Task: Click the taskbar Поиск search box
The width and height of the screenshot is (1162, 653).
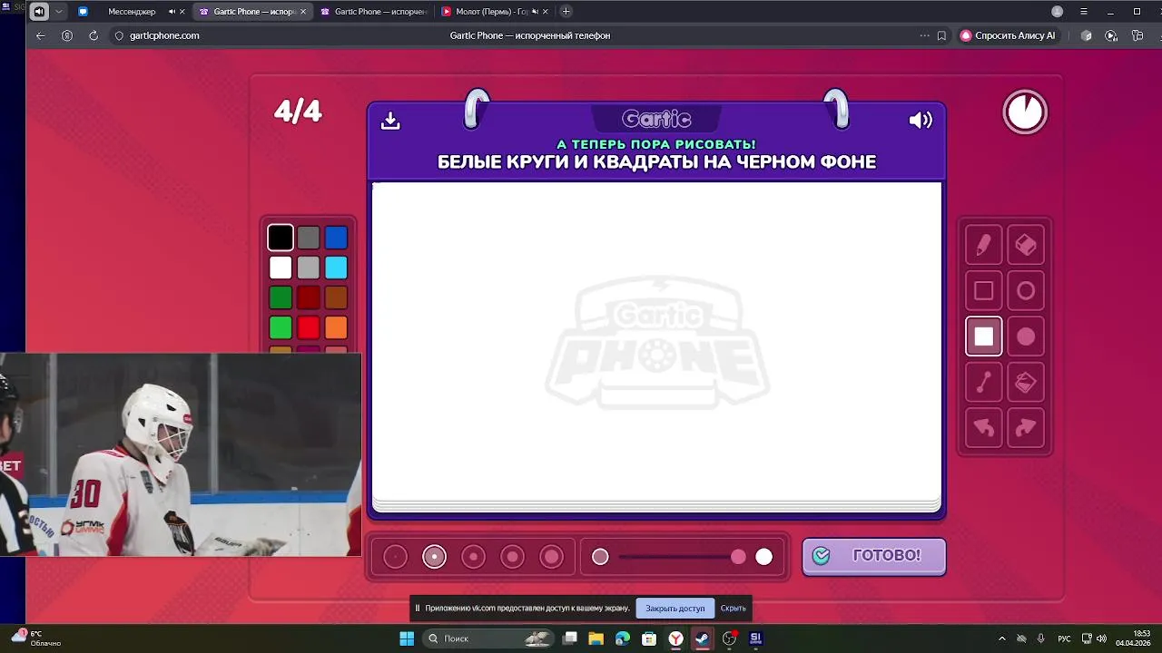Action: point(489,638)
